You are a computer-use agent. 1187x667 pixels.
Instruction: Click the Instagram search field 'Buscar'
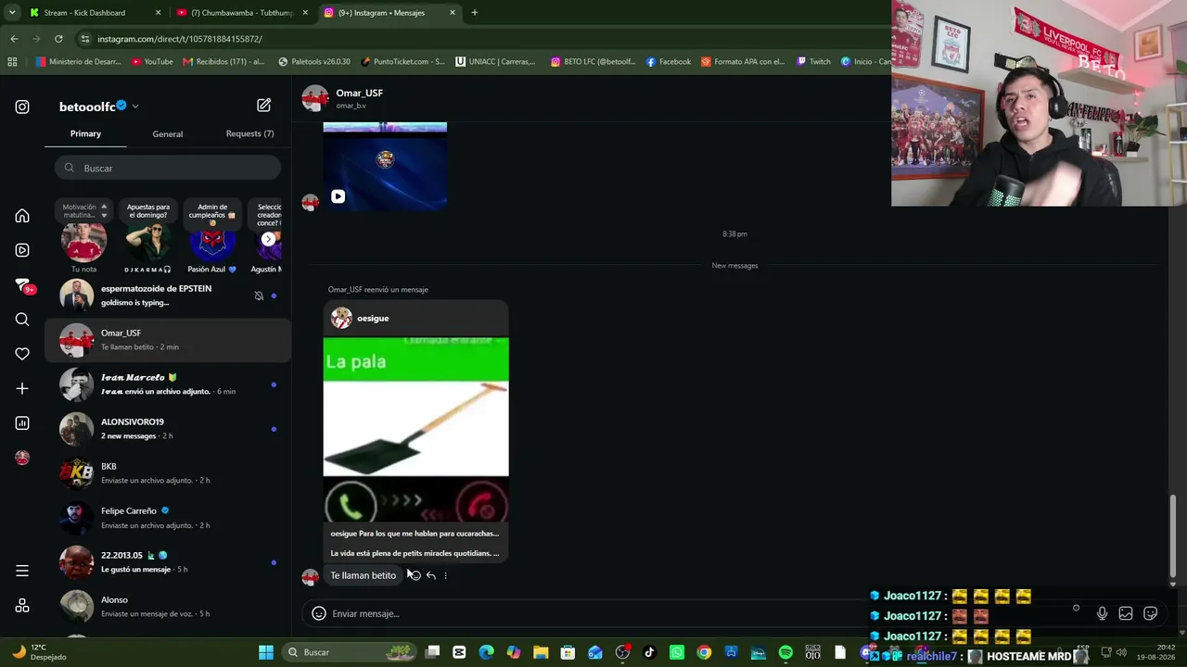point(168,168)
